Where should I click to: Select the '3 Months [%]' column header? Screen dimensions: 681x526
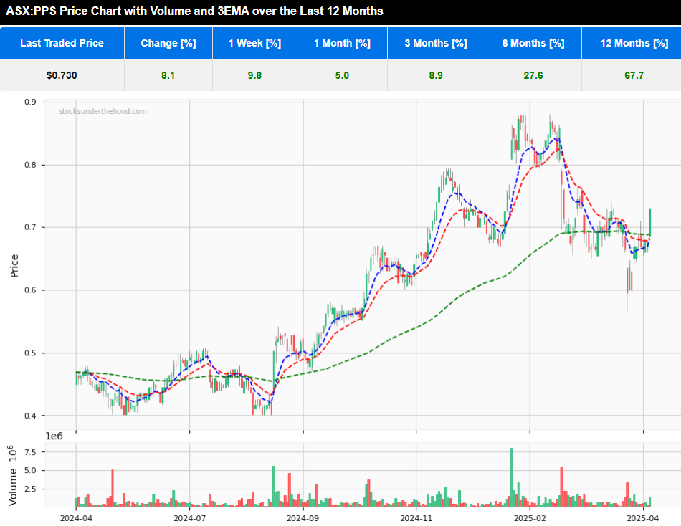(x=436, y=43)
